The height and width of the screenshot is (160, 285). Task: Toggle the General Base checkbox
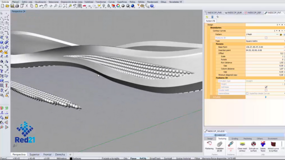247,93
